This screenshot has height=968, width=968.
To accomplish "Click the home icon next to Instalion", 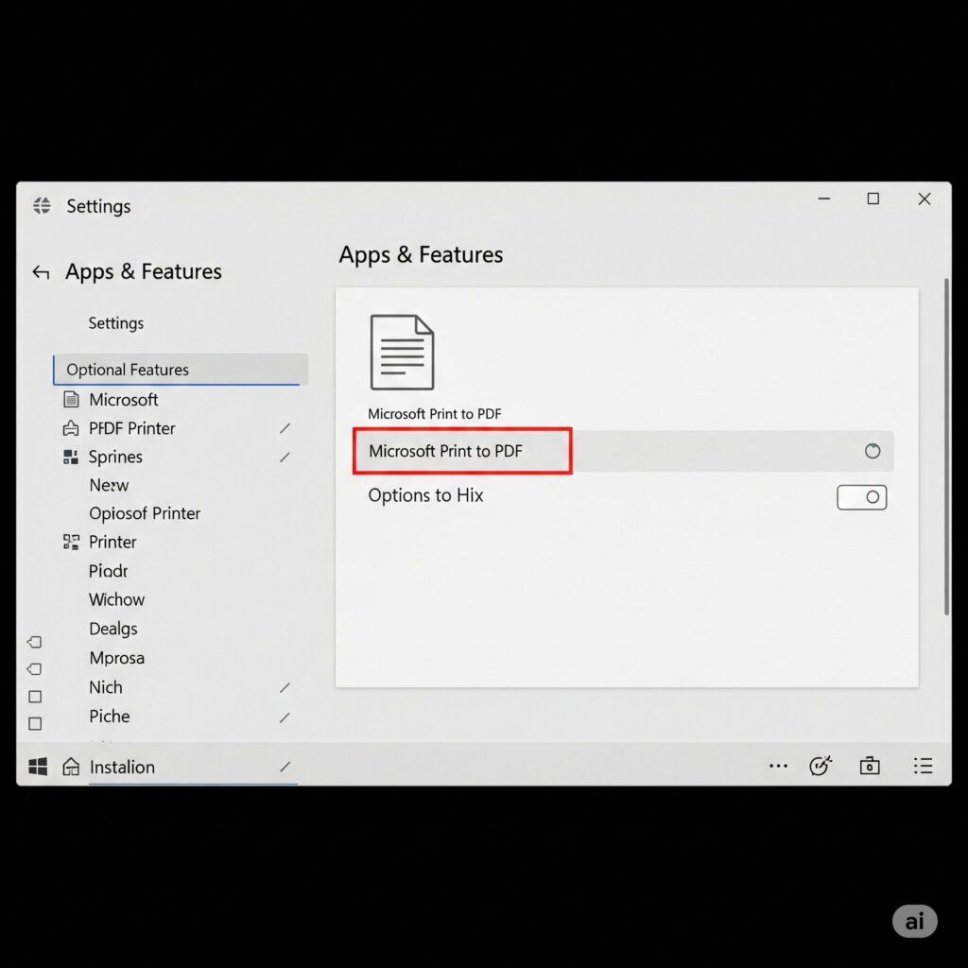I will click(x=71, y=767).
